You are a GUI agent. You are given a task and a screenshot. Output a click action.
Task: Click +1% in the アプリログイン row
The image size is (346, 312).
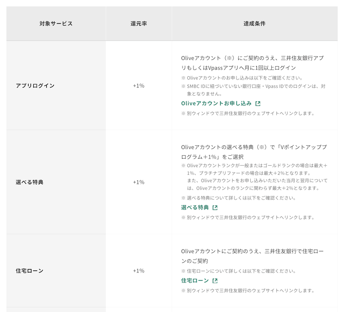(x=139, y=86)
